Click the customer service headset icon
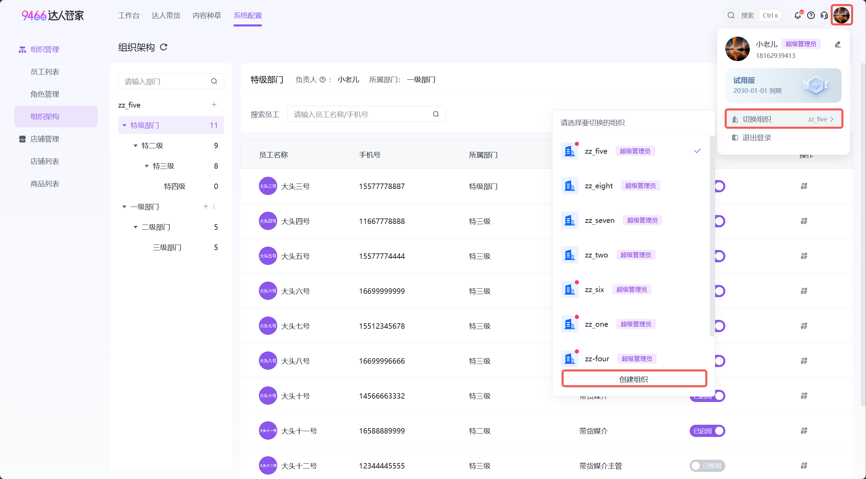The height and width of the screenshot is (479, 866). point(824,15)
